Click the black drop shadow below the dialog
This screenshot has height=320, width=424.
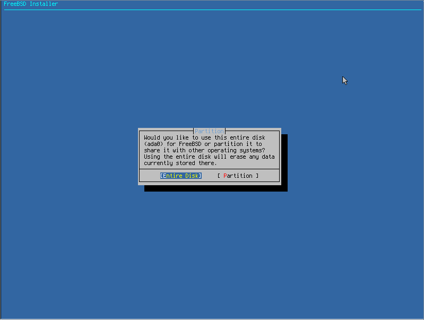pyautogui.click(x=216, y=188)
